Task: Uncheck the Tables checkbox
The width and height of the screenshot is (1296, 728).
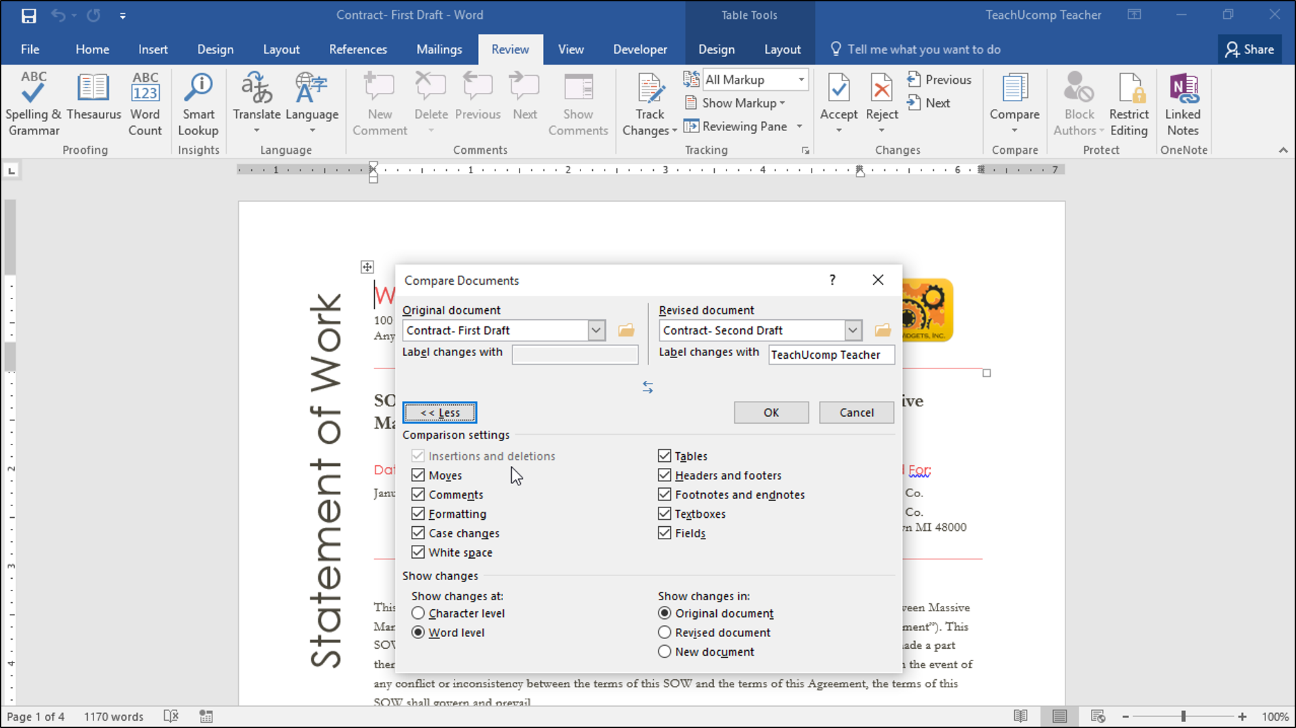Action: tap(664, 456)
